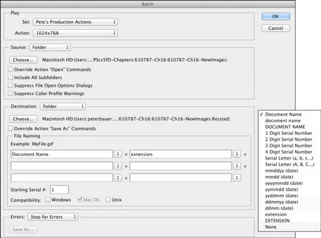This screenshot has height=238, width=321.
Task: Open popup arrow beside Document Name field
Action: click(x=118, y=154)
